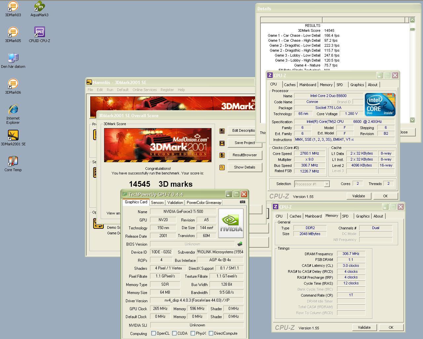Screen dimensions: 423x339
Task: Click the Core Speed 2760.1 MHz value
Action: (310, 154)
